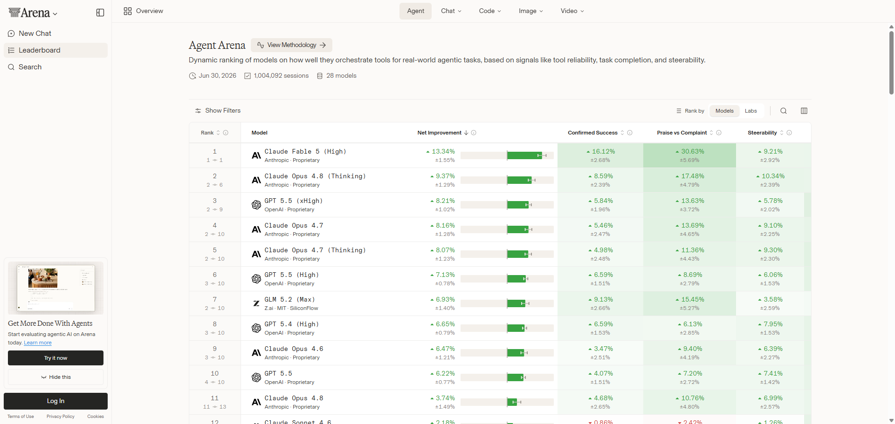This screenshot has width=895, height=424.
Task: Click Anthropic logo for Claude Opus 4.8 (Thinking)
Action: [x=256, y=180]
